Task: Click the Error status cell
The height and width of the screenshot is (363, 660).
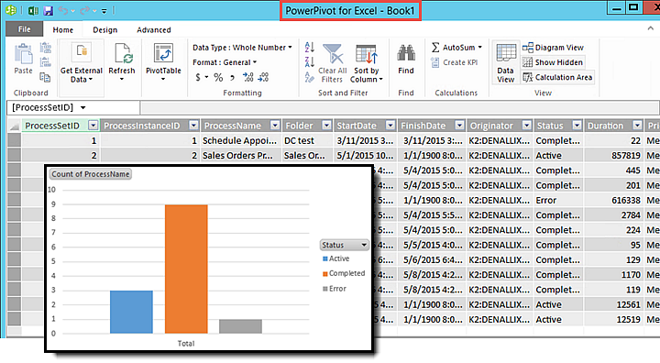Action: point(558,201)
